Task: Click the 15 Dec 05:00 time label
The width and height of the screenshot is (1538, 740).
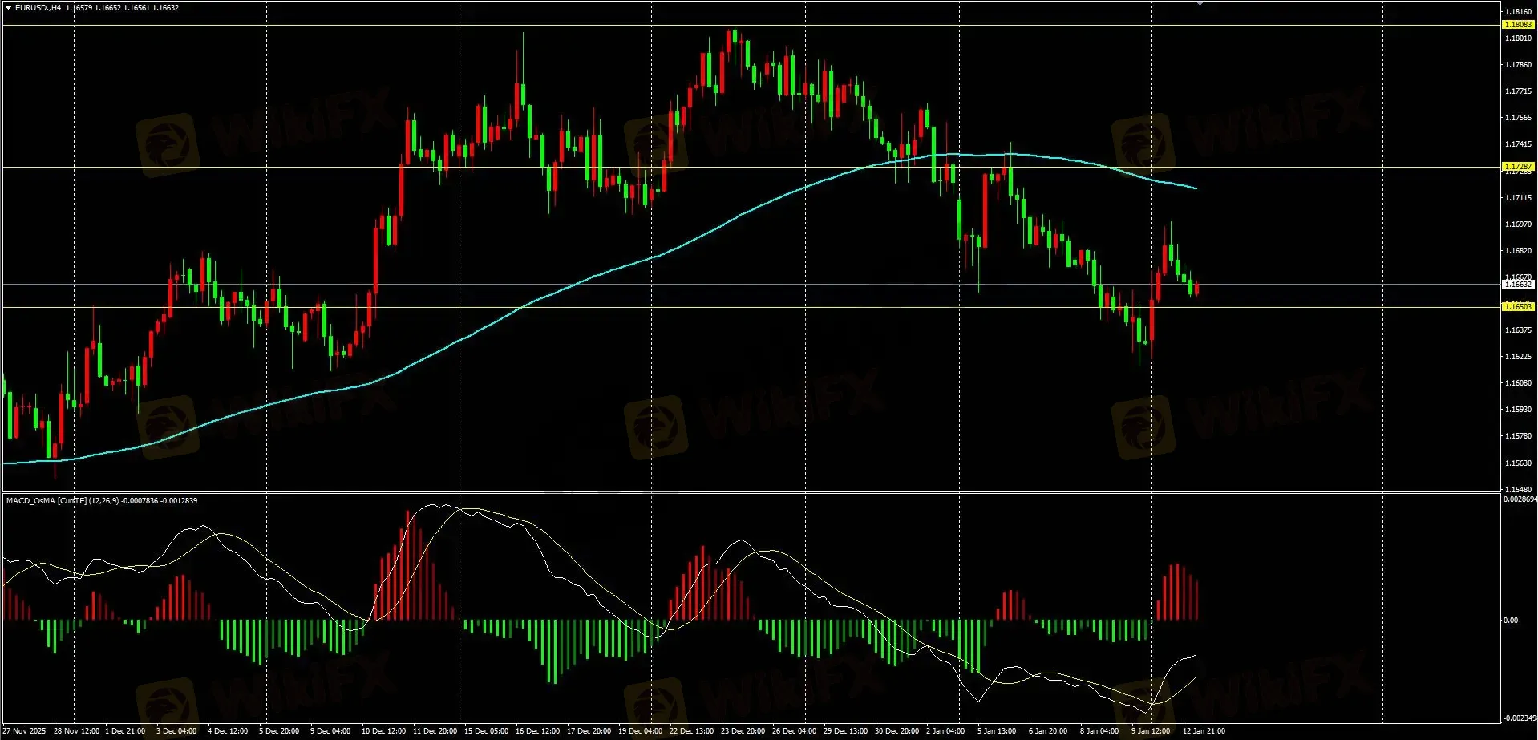Action: tap(486, 731)
